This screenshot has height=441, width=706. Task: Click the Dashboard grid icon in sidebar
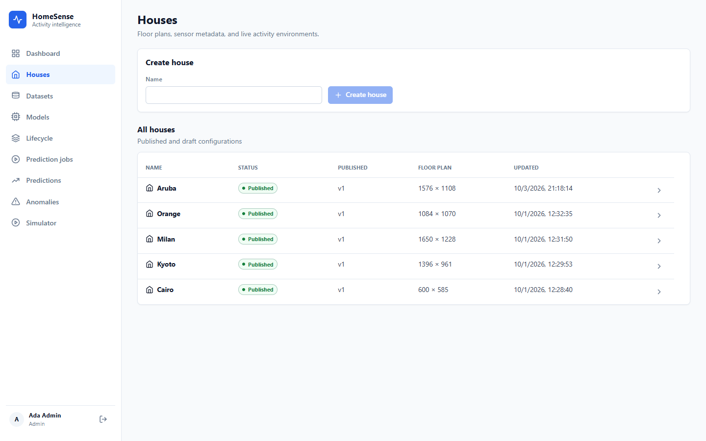coord(16,53)
